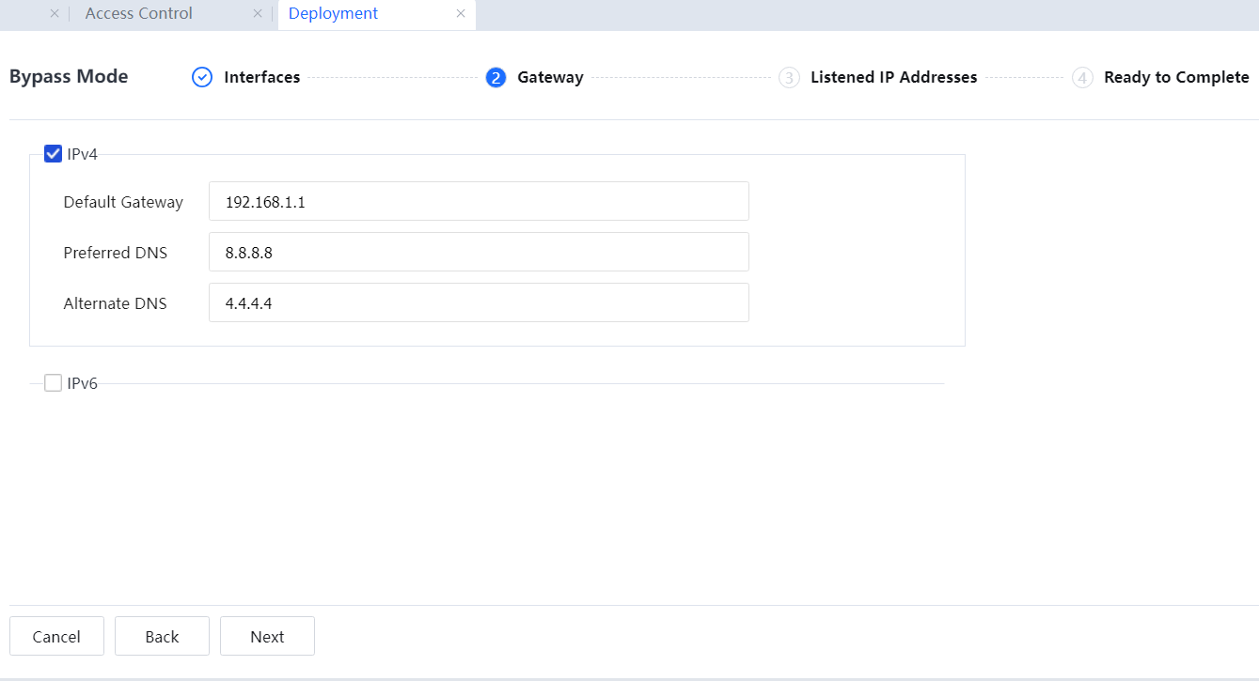Screen dimensions: 1259x681
Task: Click the step 4 circle icon
Action: [x=1082, y=77]
